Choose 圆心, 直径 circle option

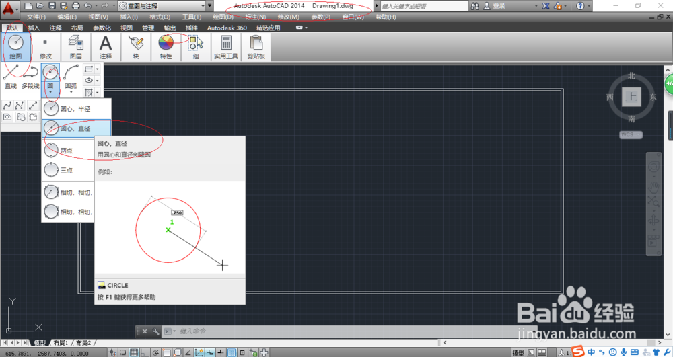pyautogui.click(x=77, y=128)
